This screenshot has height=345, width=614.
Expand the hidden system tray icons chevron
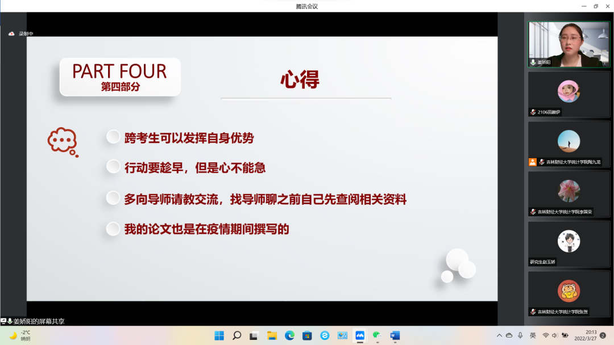499,335
